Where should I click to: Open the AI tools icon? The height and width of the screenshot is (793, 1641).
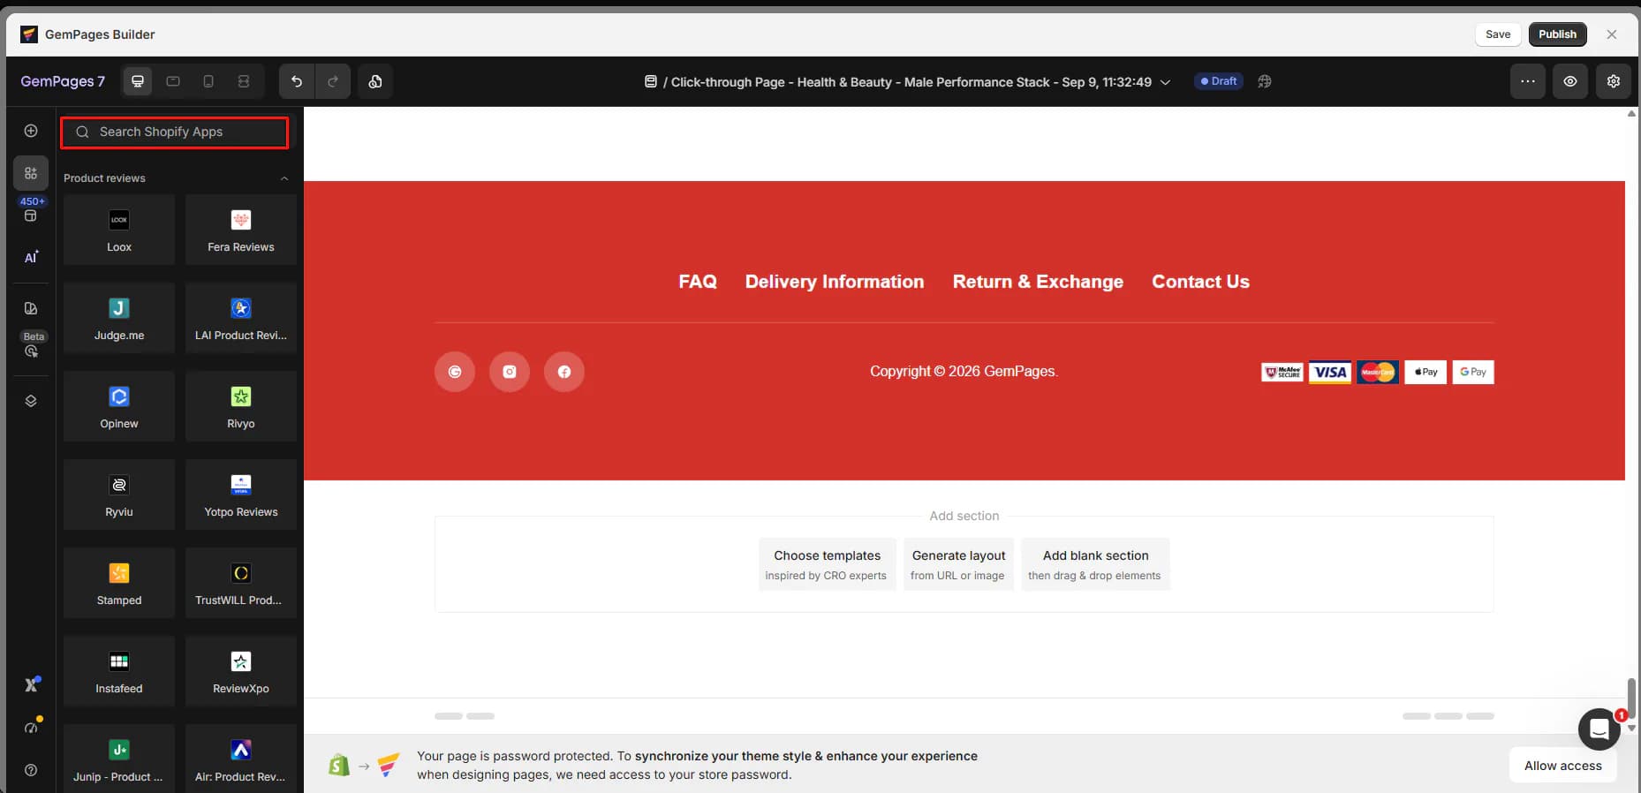(31, 257)
